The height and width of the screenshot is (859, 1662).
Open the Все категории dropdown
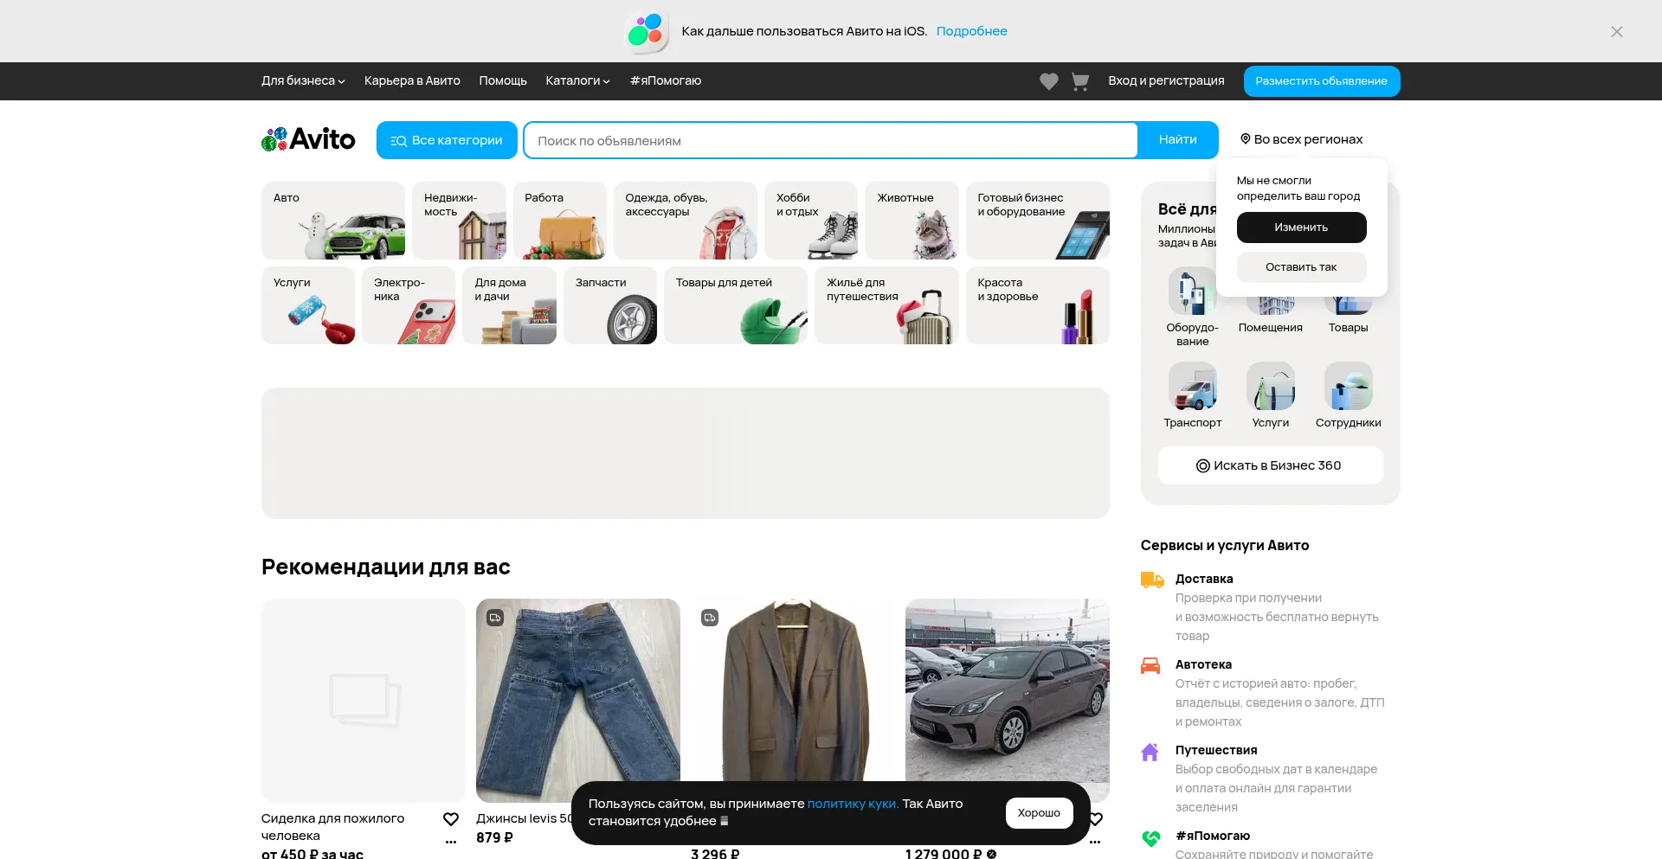447,139
